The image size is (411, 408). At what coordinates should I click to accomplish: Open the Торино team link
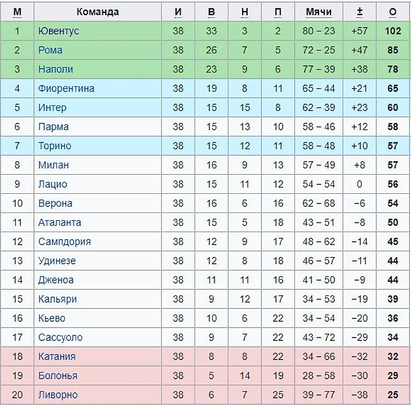[55, 146]
